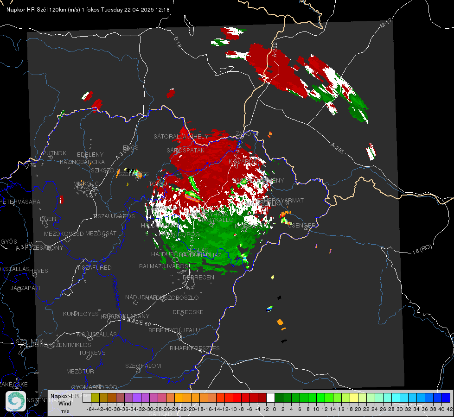Click the SZIKSZÓ town label
The image size is (454, 417).
pos(103,170)
